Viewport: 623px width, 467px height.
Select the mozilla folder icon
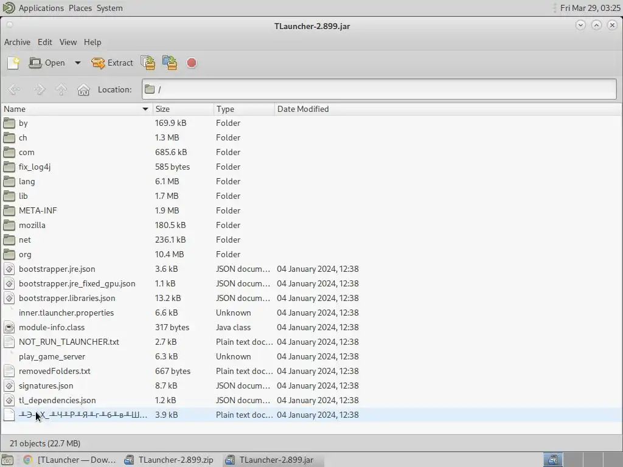click(x=9, y=225)
